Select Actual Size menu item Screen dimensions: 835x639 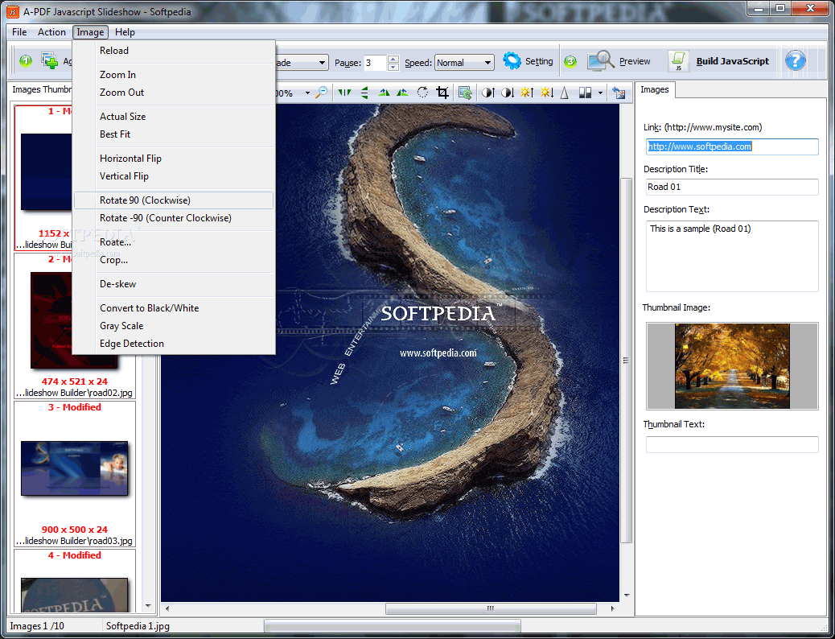pyautogui.click(x=174, y=116)
